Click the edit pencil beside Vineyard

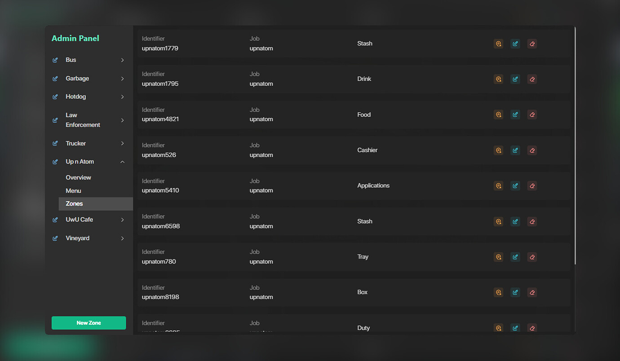[x=55, y=238]
